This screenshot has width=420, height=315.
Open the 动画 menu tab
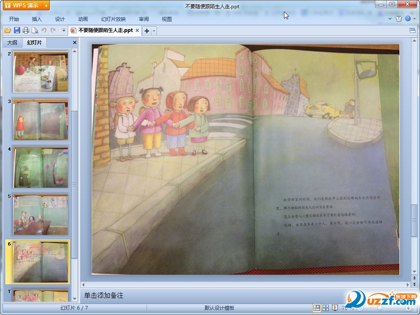[83, 19]
